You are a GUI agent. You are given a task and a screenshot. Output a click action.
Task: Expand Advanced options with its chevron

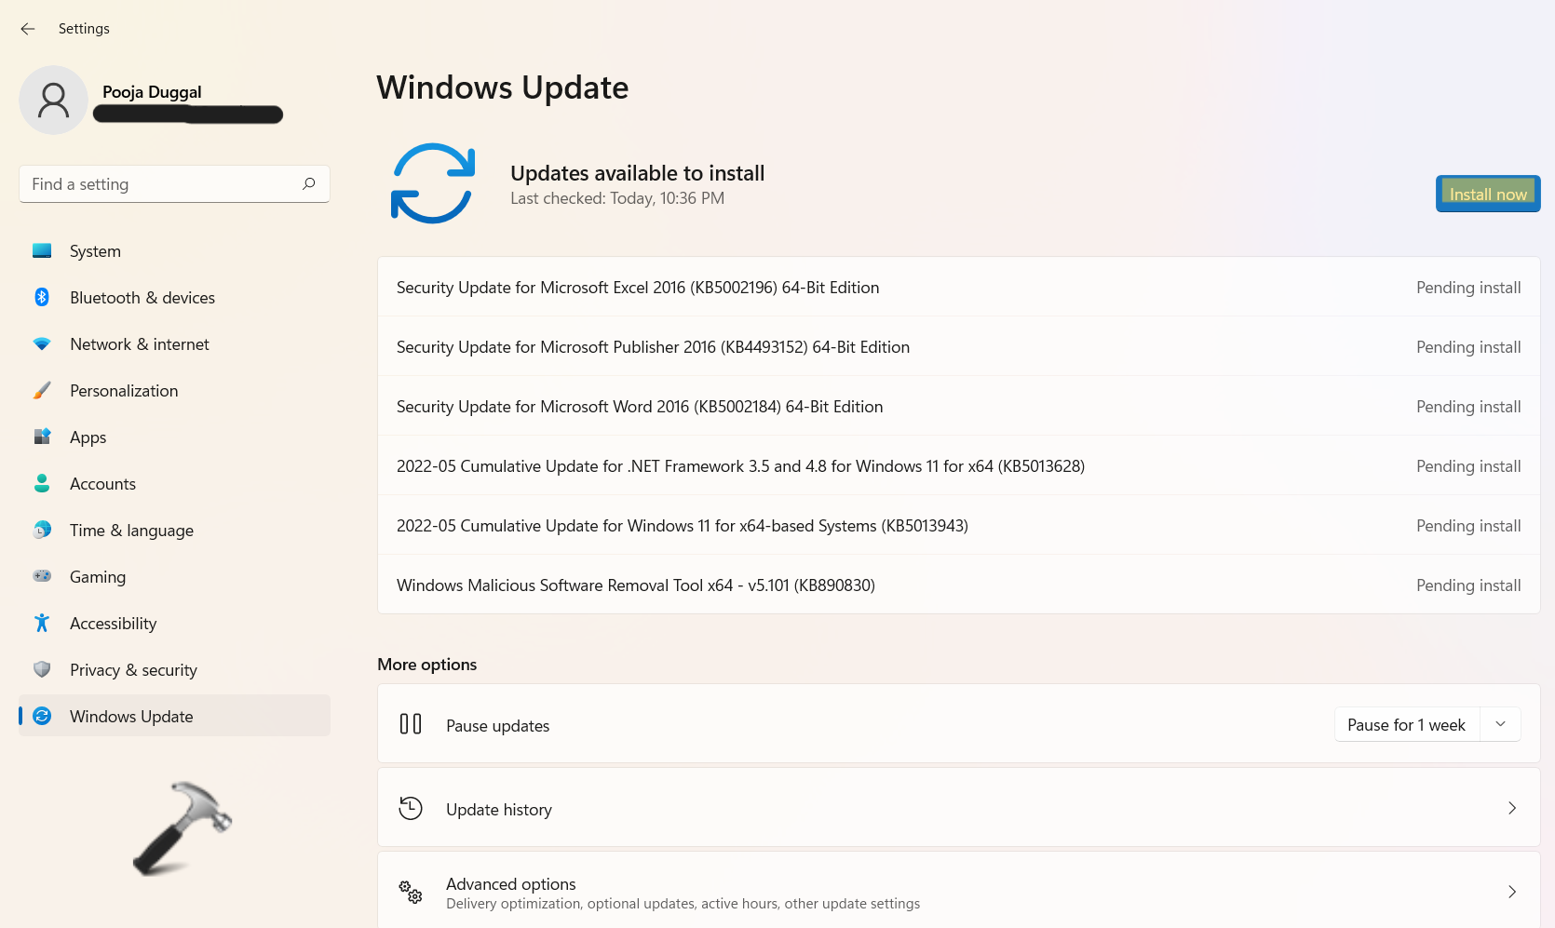[1511, 892]
